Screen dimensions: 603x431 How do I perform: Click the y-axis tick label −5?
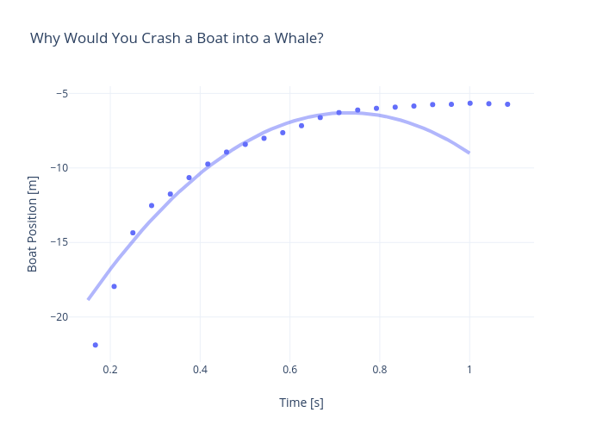(62, 93)
